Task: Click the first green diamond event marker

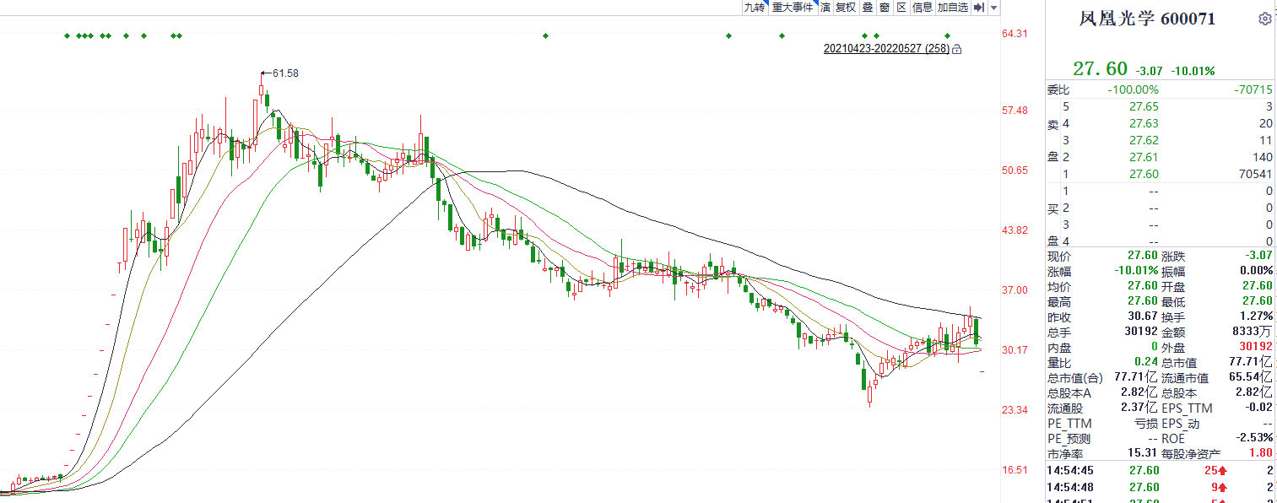Action: coord(68,35)
